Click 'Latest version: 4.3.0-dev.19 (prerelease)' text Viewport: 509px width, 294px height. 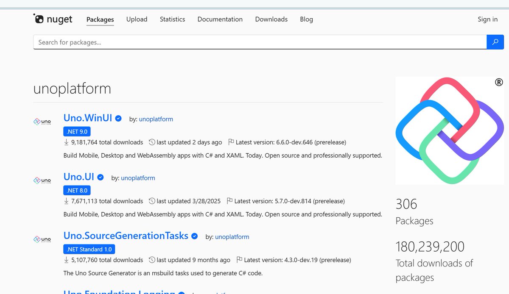(x=298, y=260)
